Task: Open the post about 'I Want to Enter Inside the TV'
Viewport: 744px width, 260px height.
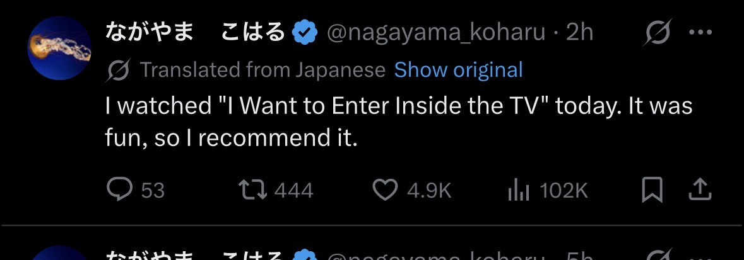Action: 399,122
